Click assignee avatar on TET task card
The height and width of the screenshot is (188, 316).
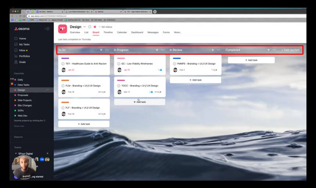64,70
